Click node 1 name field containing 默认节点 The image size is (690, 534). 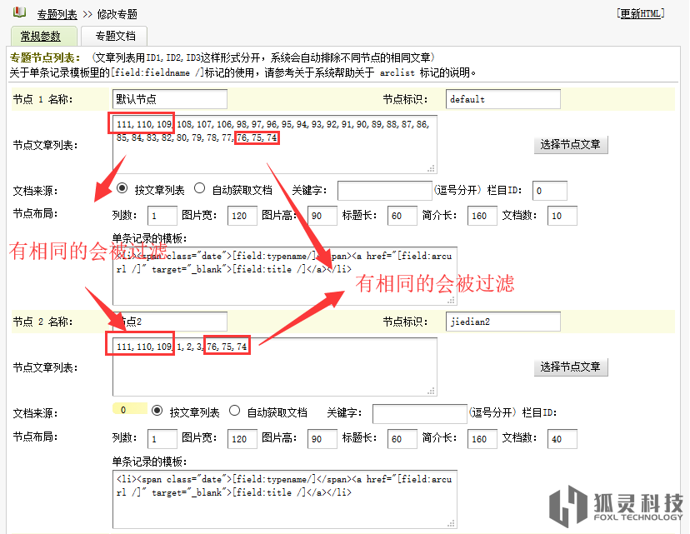click(x=169, y=99)
